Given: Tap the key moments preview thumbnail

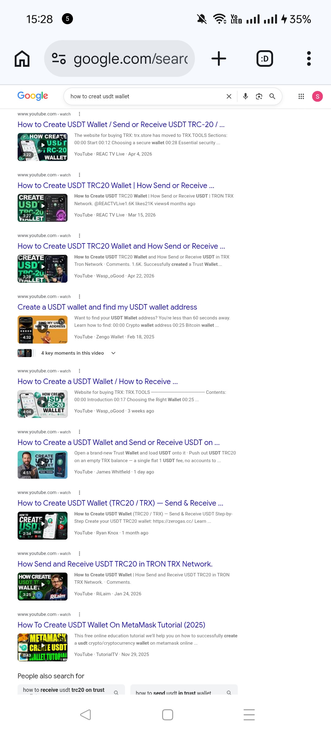Looking at the screenshot, I should 26,353.
